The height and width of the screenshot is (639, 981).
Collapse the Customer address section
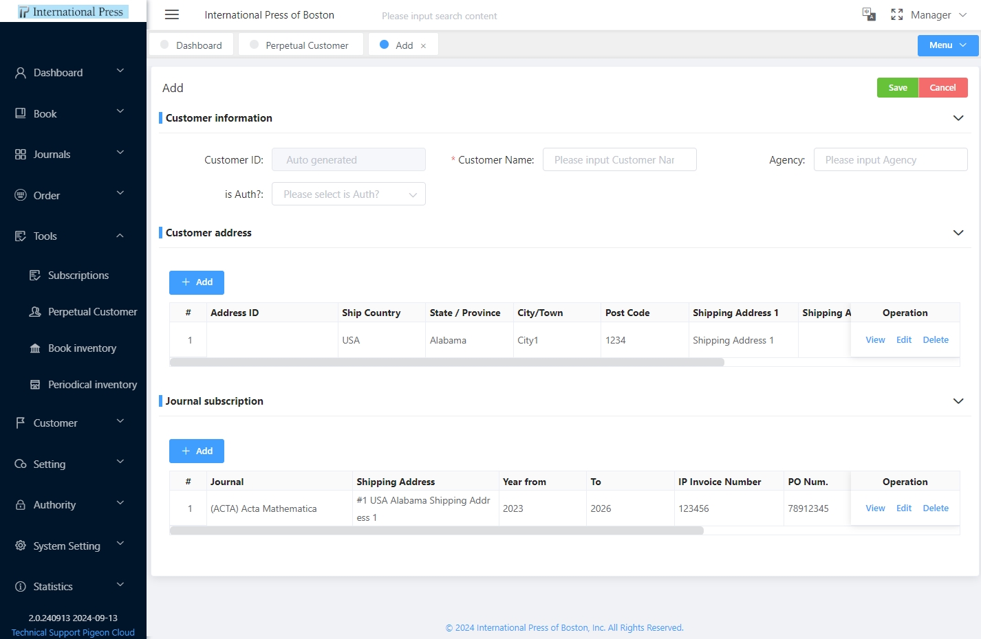(x=958, y=233)
